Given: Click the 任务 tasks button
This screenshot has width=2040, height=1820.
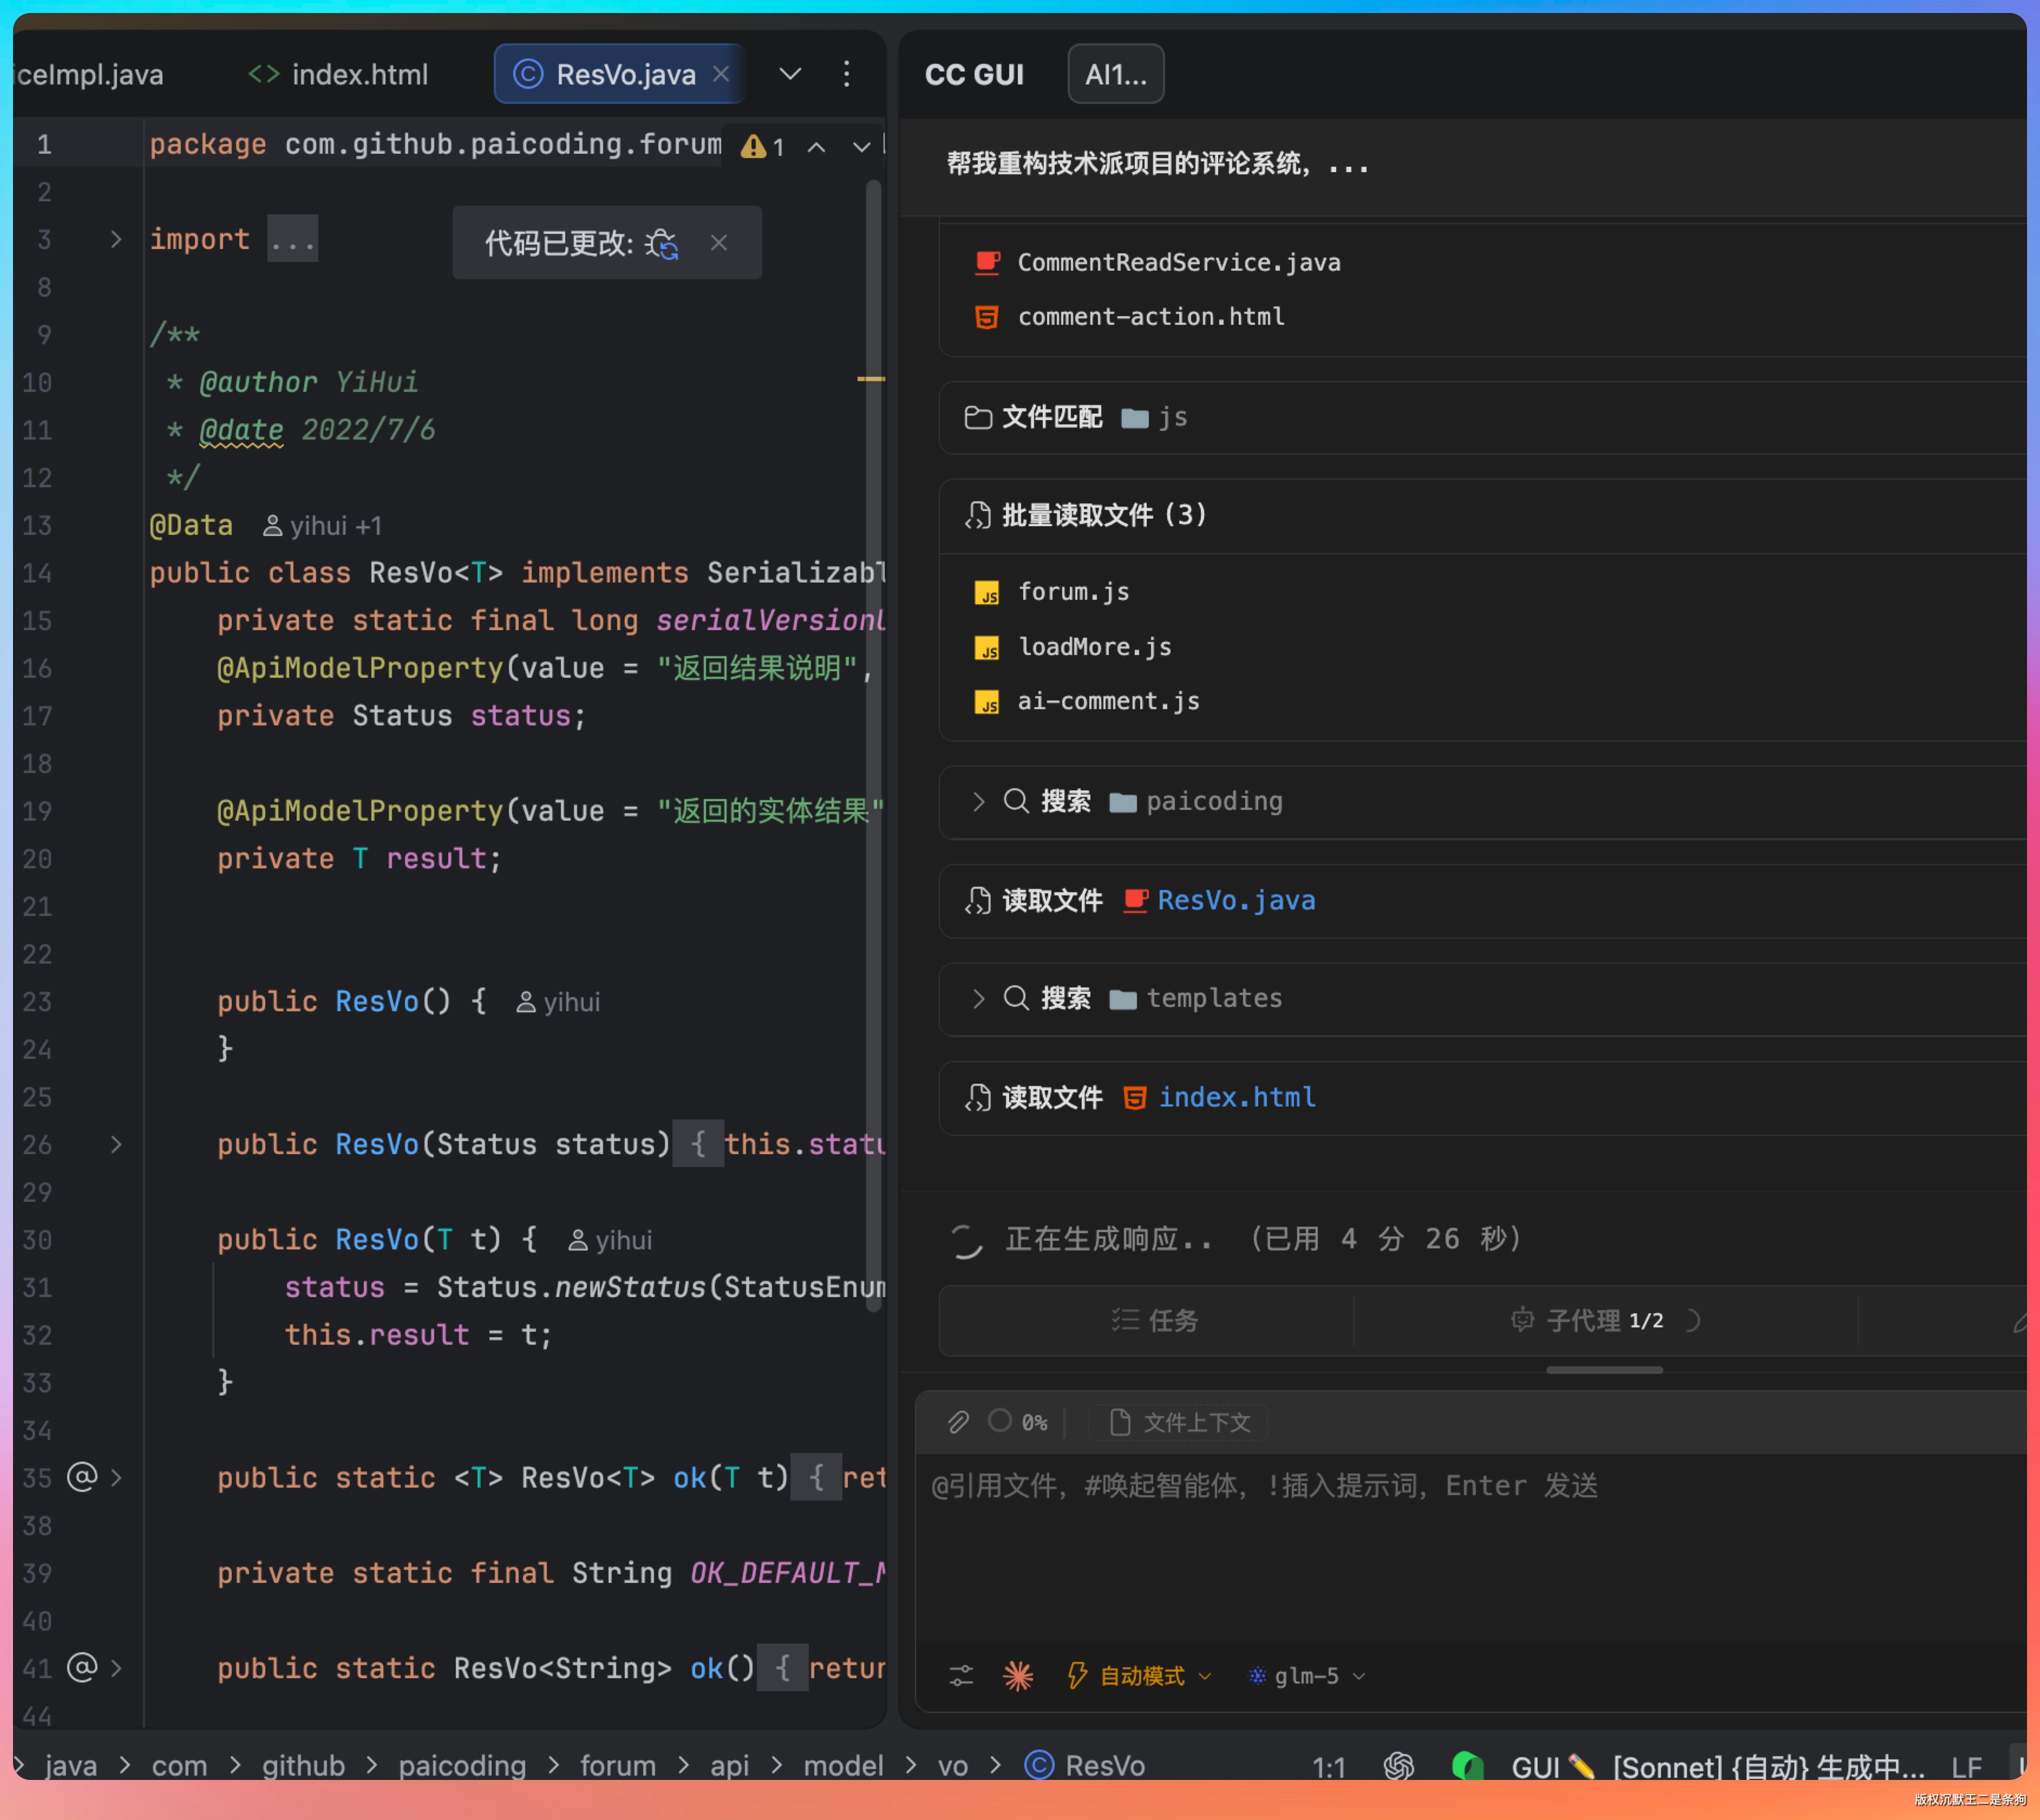Looking at the screenshot, I should 1154,1321.
